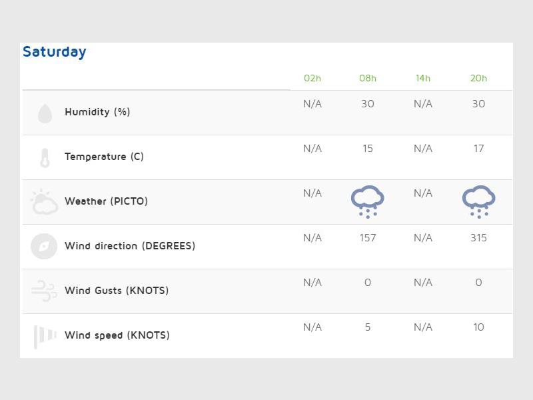Viewport: 533px width, 400px height.
Task: Click the 20h temperature value 17
Action: coord(478,149)
